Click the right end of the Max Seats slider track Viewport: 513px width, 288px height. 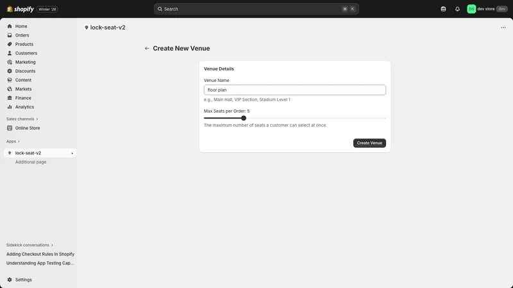(385, 118)
